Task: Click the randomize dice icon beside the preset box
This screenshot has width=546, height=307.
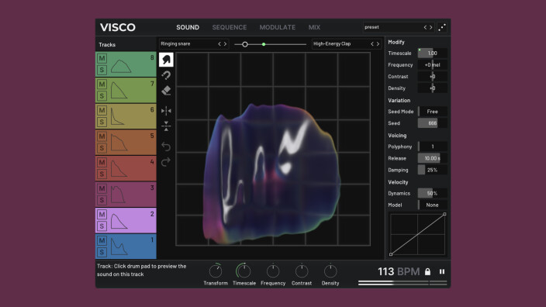Action: (442, 27)
